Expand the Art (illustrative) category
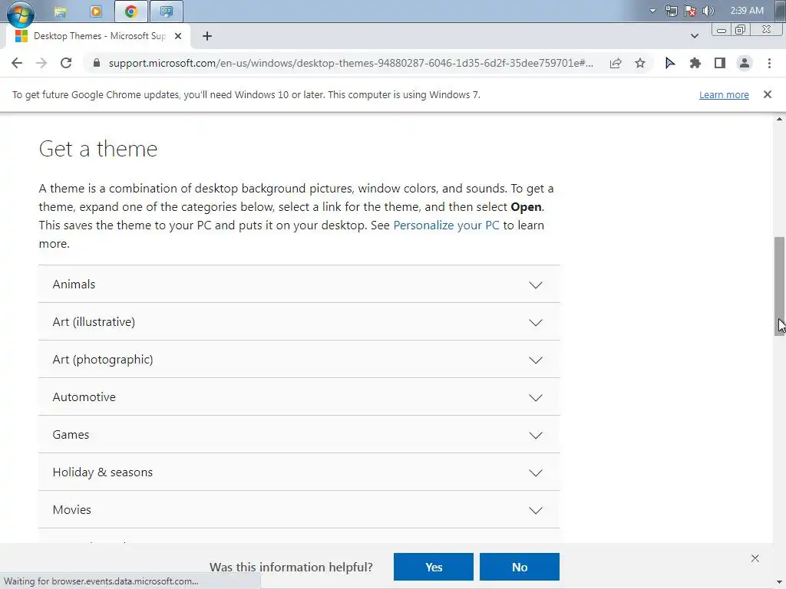786x589 pixels. (299, 321)
